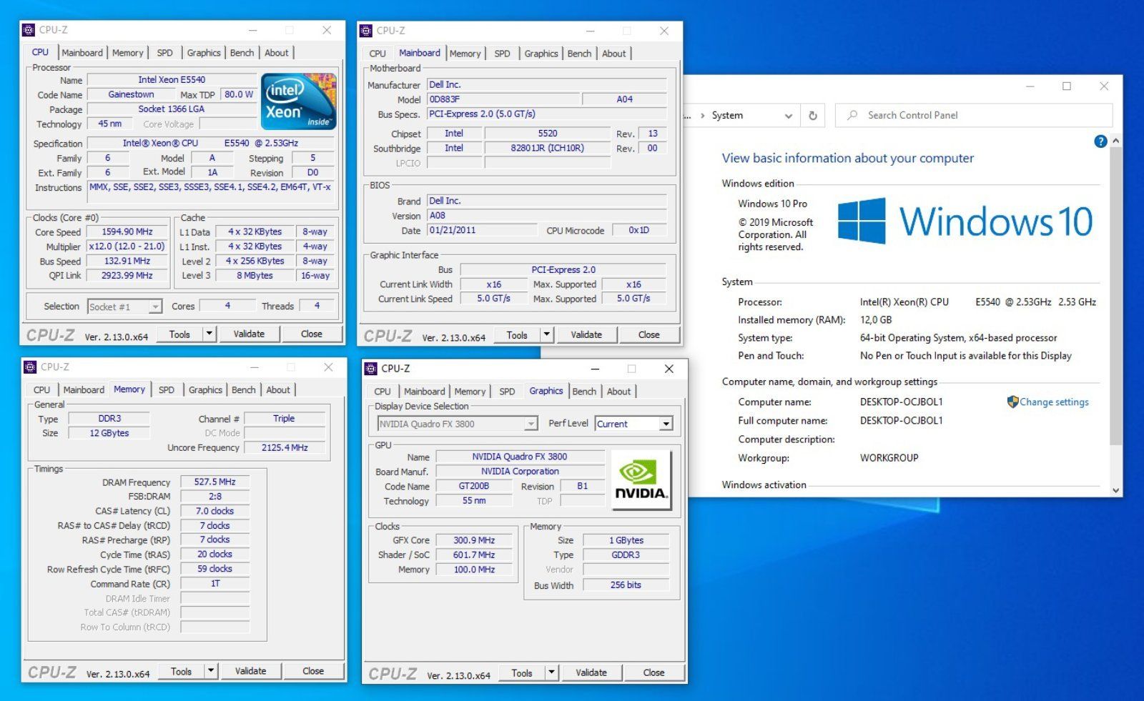Click CPU-Z app icon in CPU window title bar

(29, 30)
